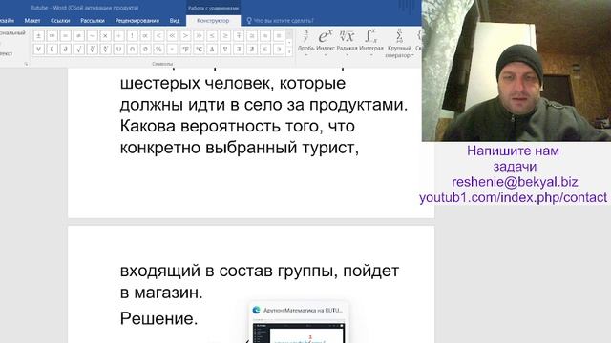This screenshot has width=611, height=343.
Task: Switch to the Макет tab
Action: pos(32,21)
